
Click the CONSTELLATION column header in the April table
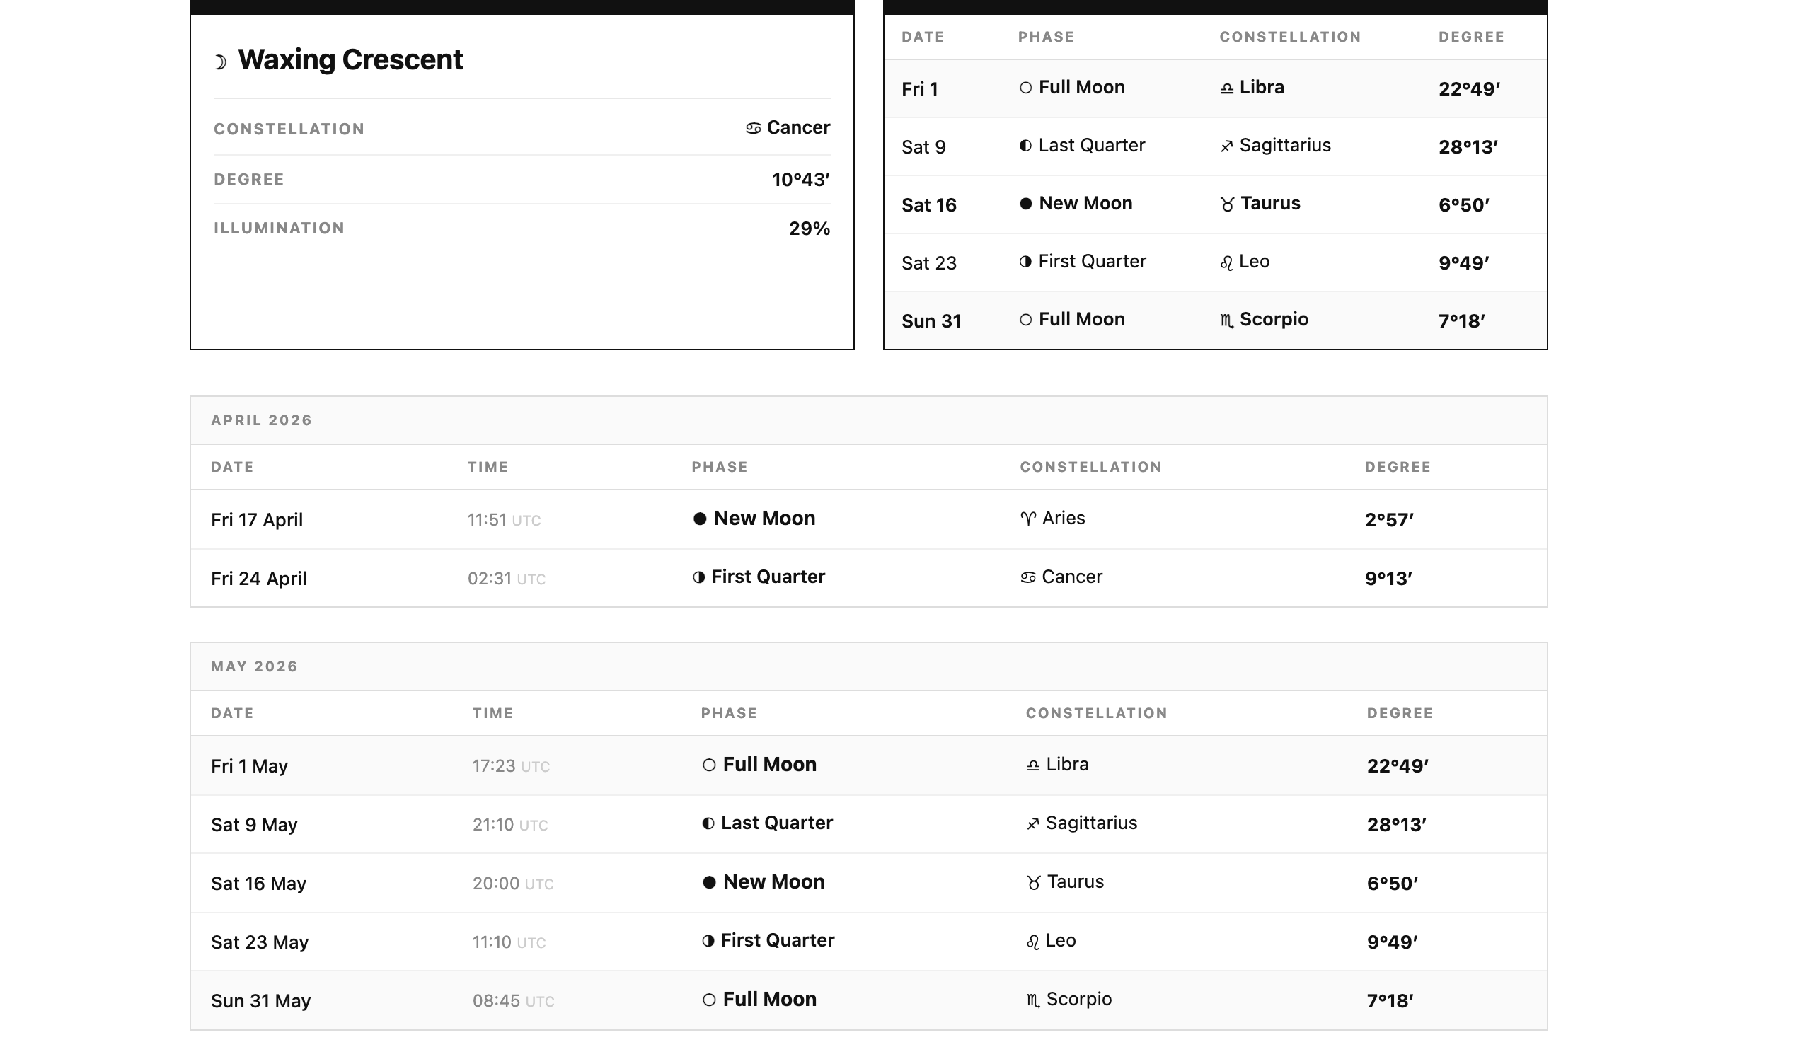tap(1091, 467)
